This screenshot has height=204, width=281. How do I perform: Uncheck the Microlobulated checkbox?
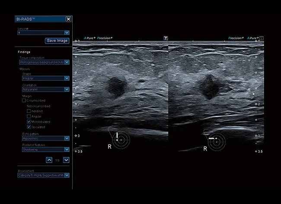tap(29, 122)
